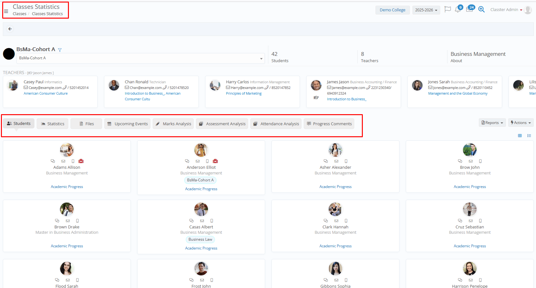Click the magnifier search icon in header
The image size is (536, 288).
tap(481, 9)
